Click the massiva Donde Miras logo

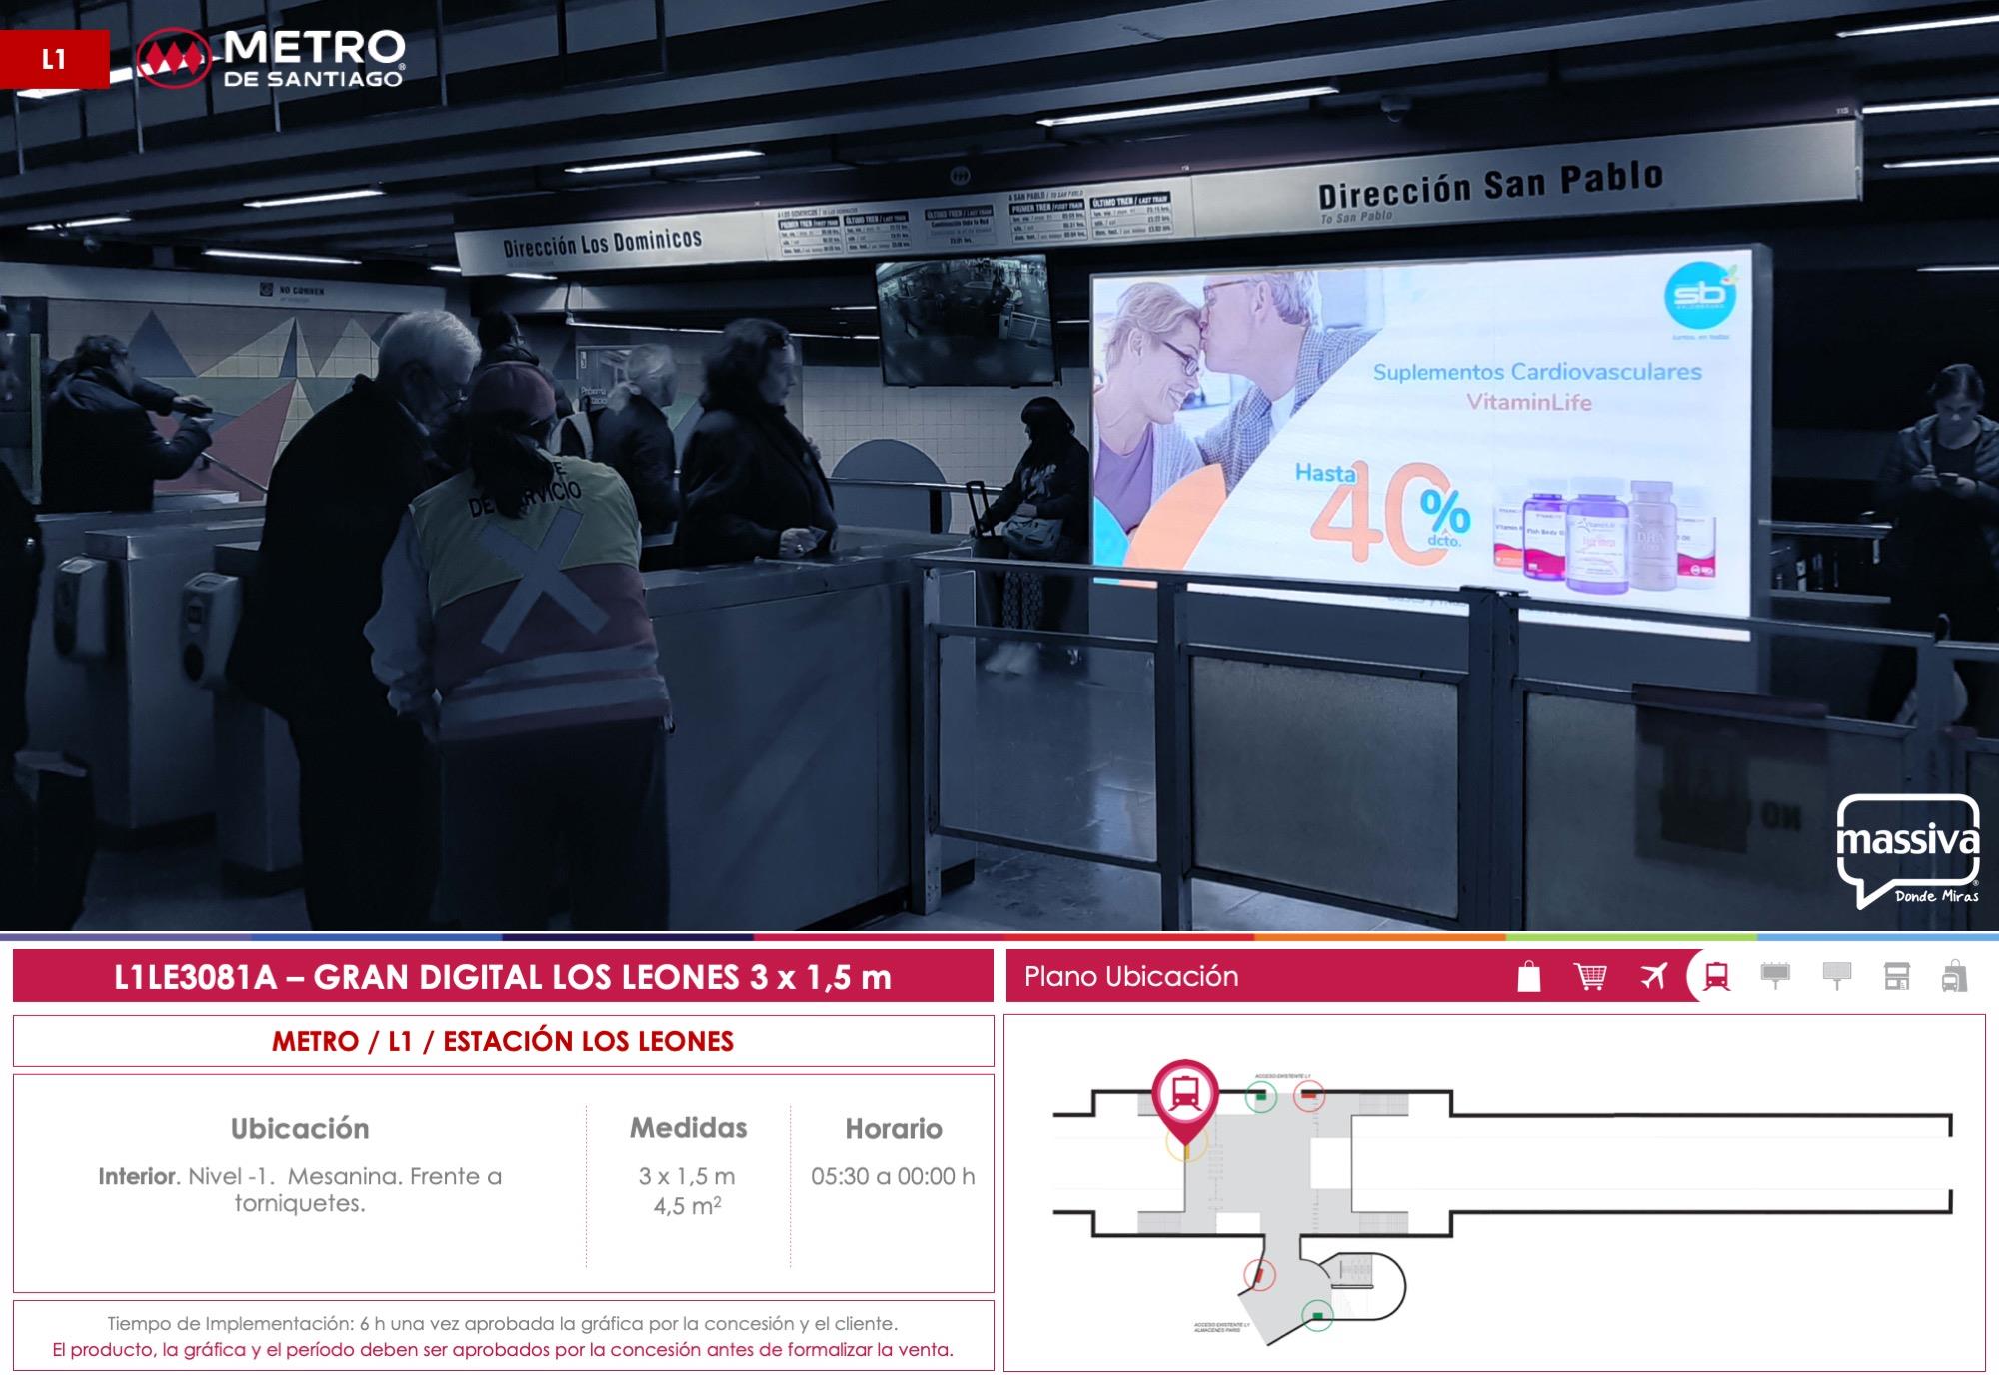point(1907,849)
